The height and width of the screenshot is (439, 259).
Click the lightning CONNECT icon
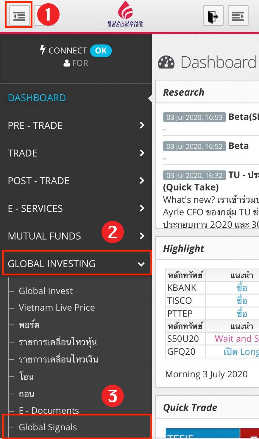[x=43, y=50]
